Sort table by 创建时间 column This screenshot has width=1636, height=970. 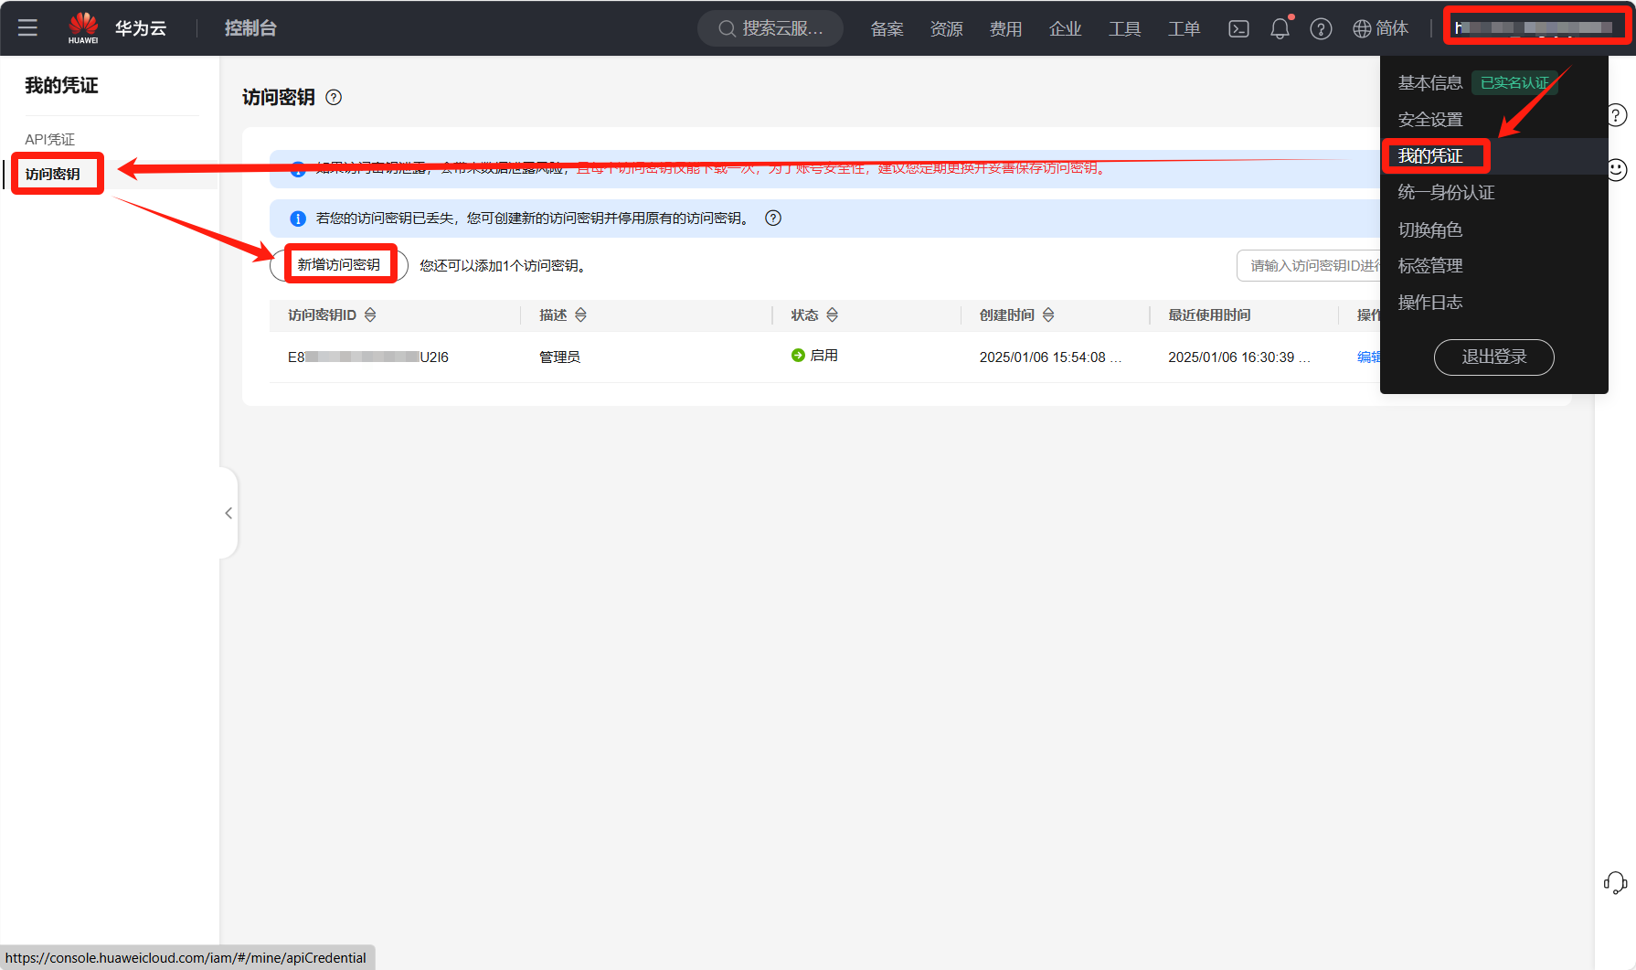point(1048,315)
